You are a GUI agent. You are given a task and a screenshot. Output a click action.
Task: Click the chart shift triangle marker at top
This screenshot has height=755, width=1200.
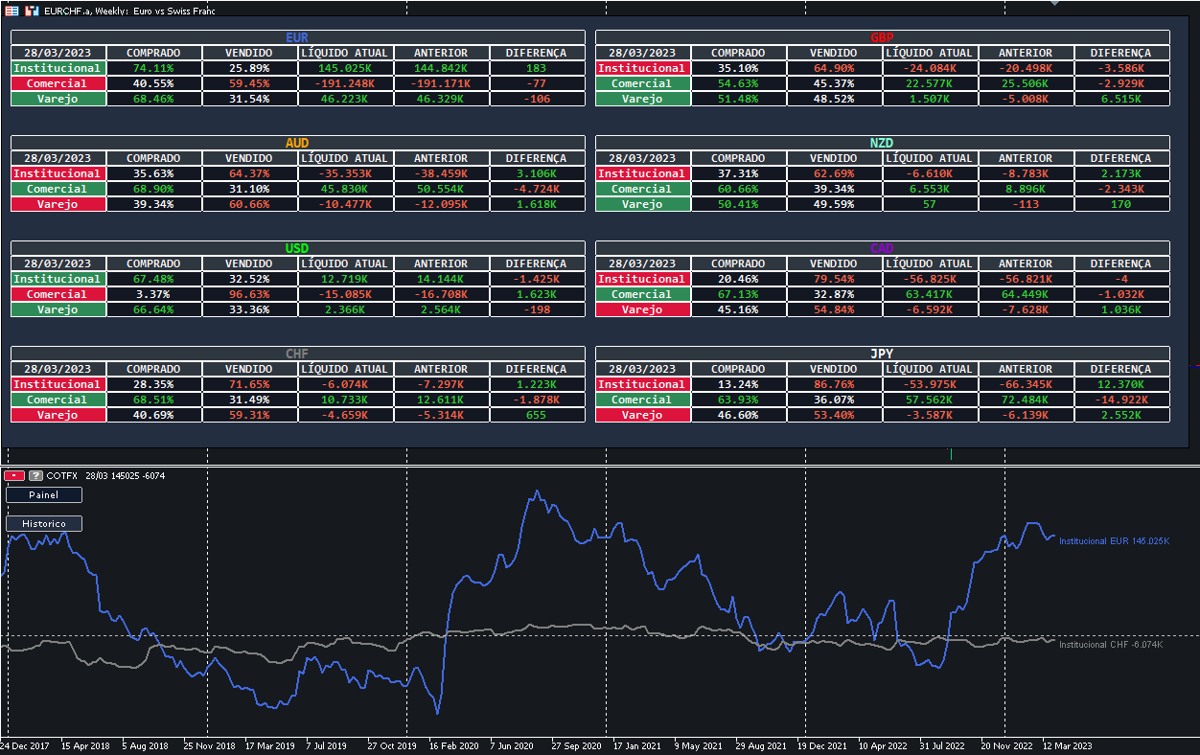(1055, 3)
